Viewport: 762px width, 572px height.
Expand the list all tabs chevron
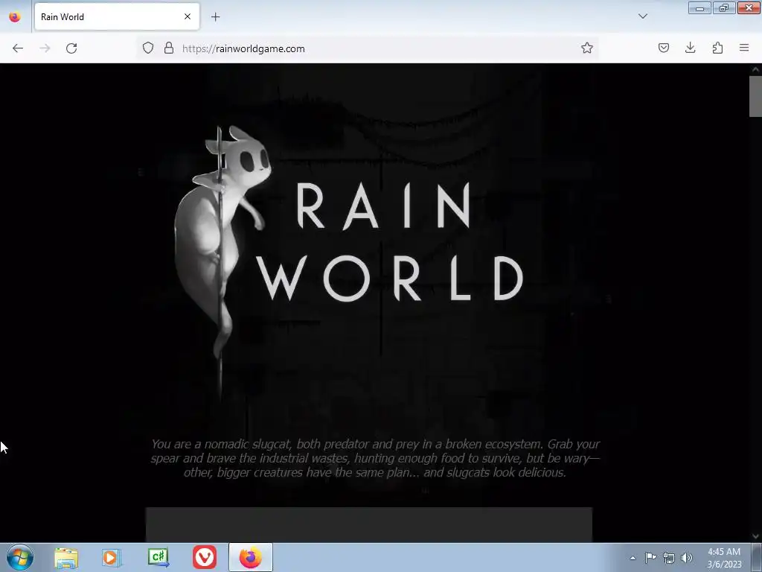click(642, 16)
